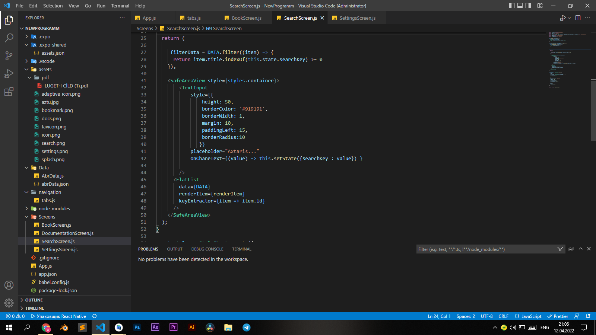Click the CRLF end of line selector
This screenshot has height=335, width=596.
point(503,316)
